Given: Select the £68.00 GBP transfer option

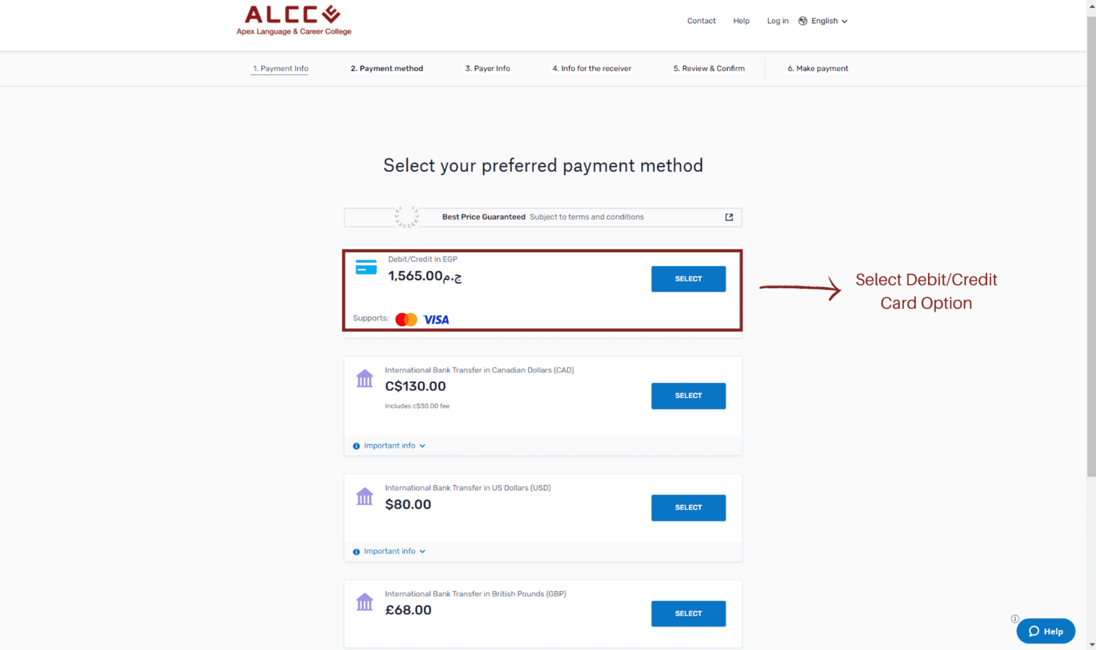Looking at the screenshot, I should point(688,614).
